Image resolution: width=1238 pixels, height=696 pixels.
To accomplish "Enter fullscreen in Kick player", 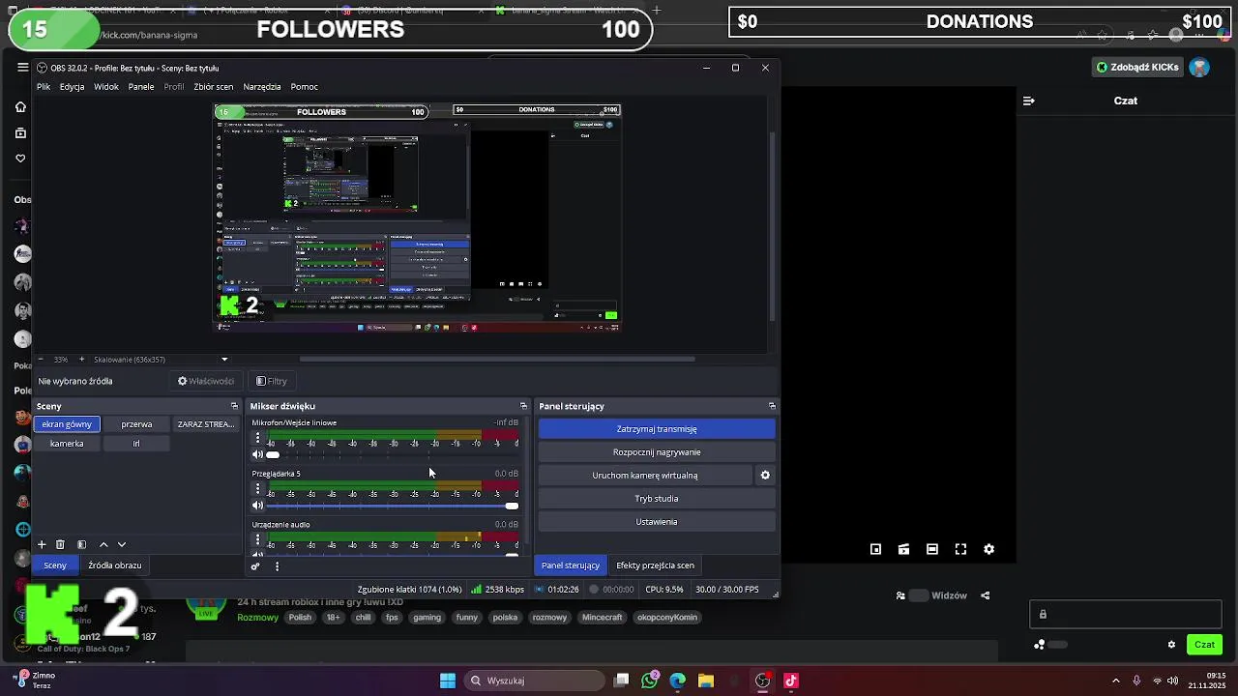I will click(x=960, y=549).
